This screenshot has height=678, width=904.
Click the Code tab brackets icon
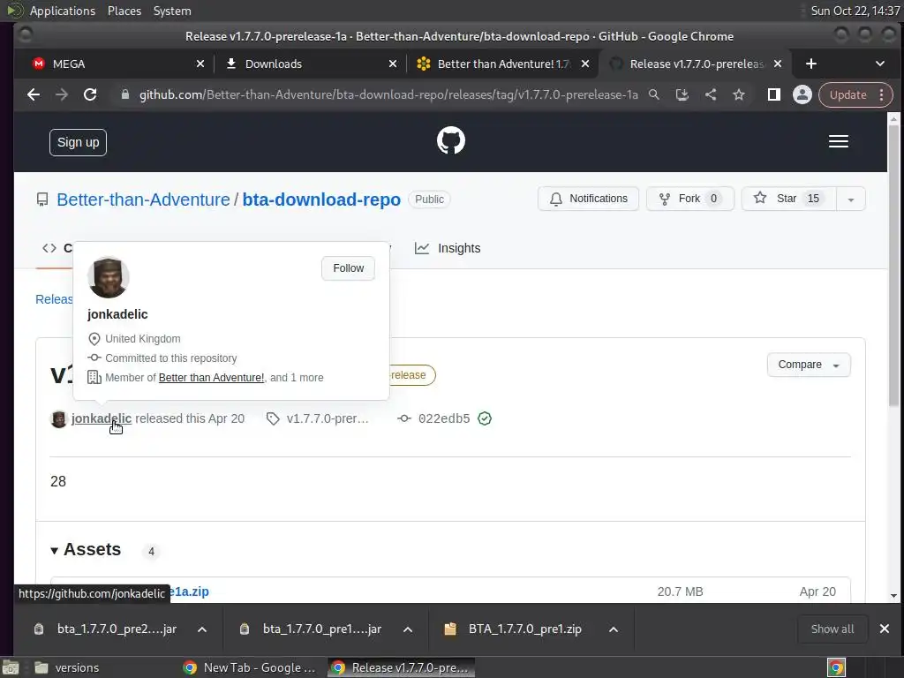tap(49, 248)
